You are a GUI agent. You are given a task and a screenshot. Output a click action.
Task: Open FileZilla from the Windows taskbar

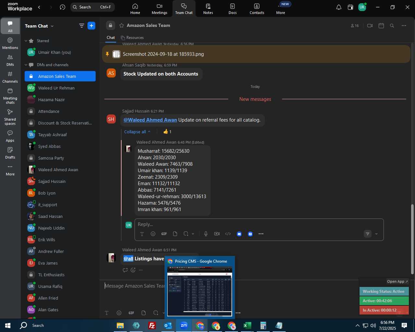[x=152, y=326]
